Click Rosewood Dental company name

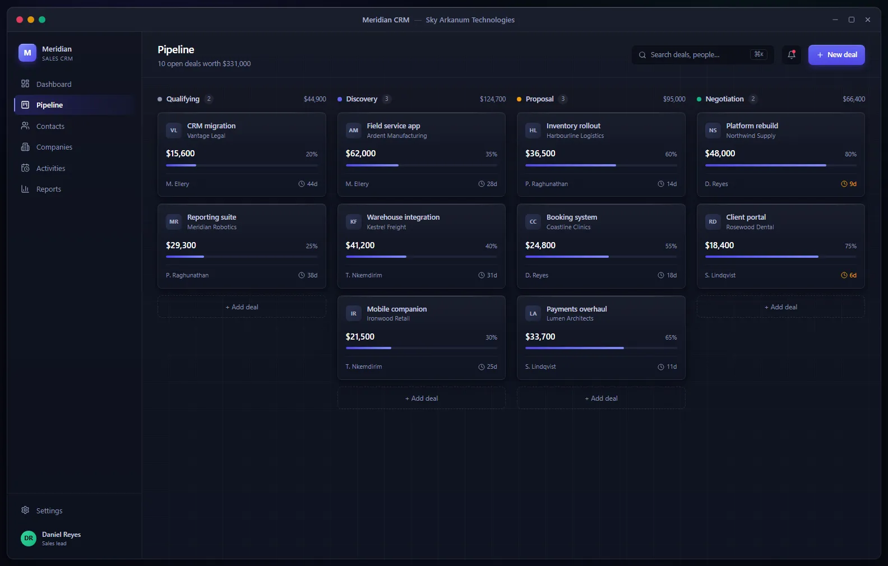(750, 227)
